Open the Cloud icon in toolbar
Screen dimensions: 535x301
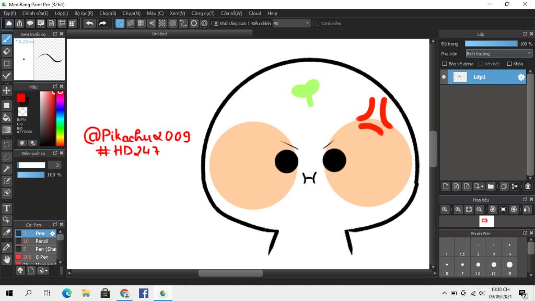coord(9,23)
